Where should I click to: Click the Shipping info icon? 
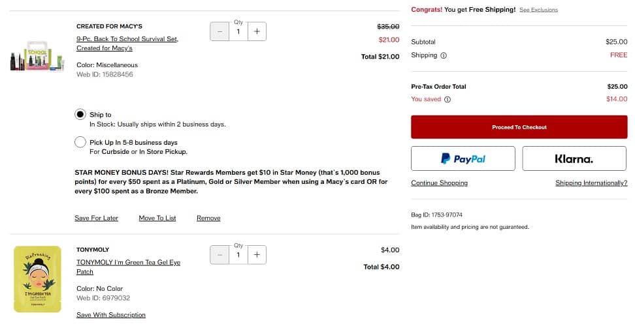[444, 55]
